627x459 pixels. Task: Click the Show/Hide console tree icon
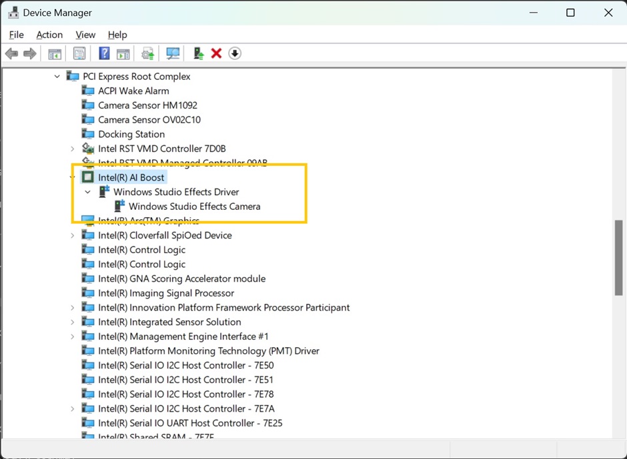(x=55, y=53)
